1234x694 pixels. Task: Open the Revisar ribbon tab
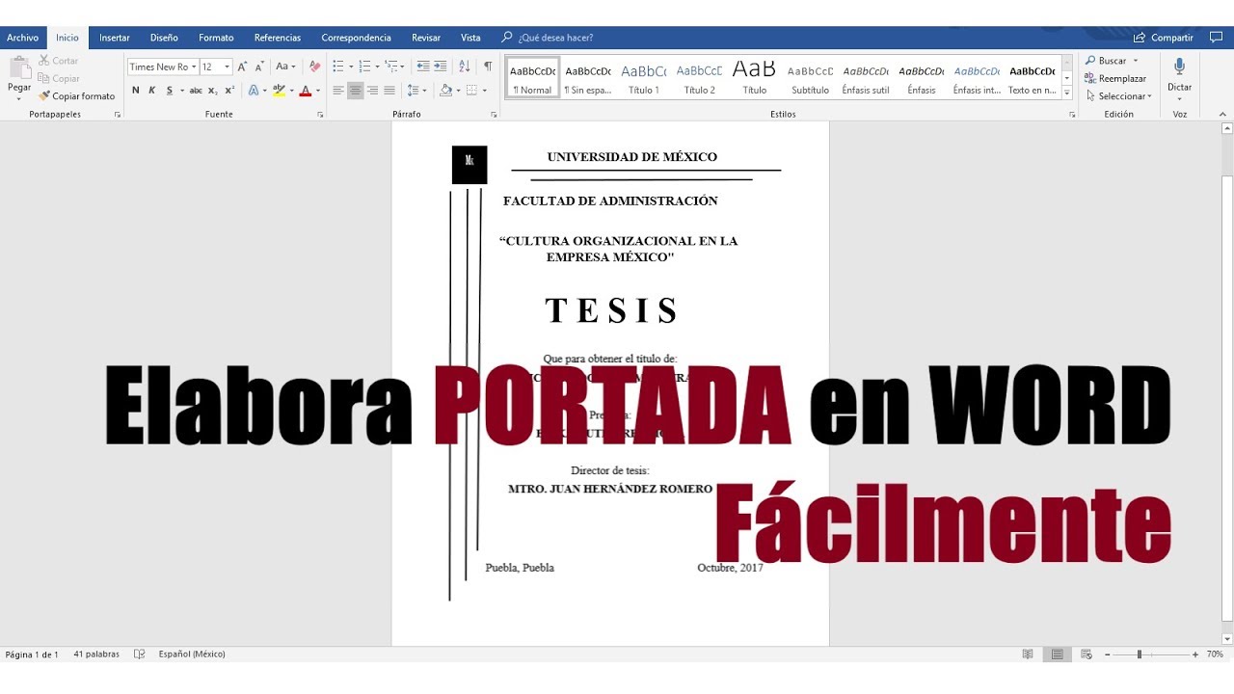coord(425,38)
